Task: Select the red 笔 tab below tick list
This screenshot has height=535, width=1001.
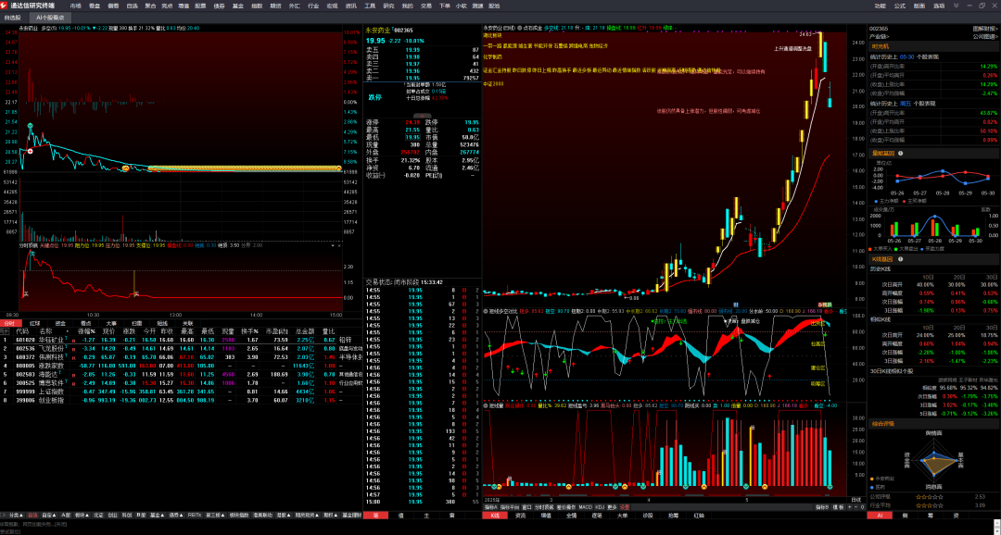Action: pos(376,515)
